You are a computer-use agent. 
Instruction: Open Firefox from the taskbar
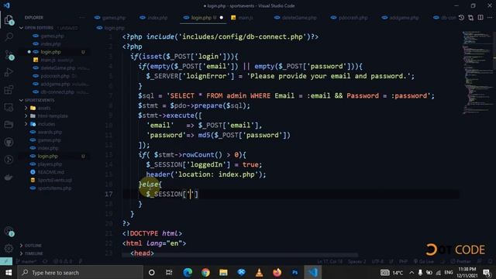click(x=277, y=272)
